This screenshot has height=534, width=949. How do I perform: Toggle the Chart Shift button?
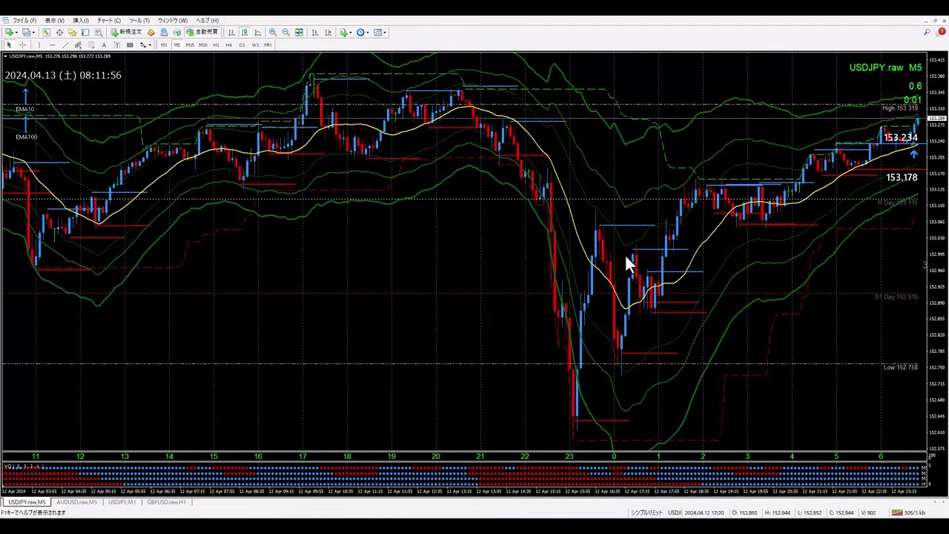[x=328, y=33]
